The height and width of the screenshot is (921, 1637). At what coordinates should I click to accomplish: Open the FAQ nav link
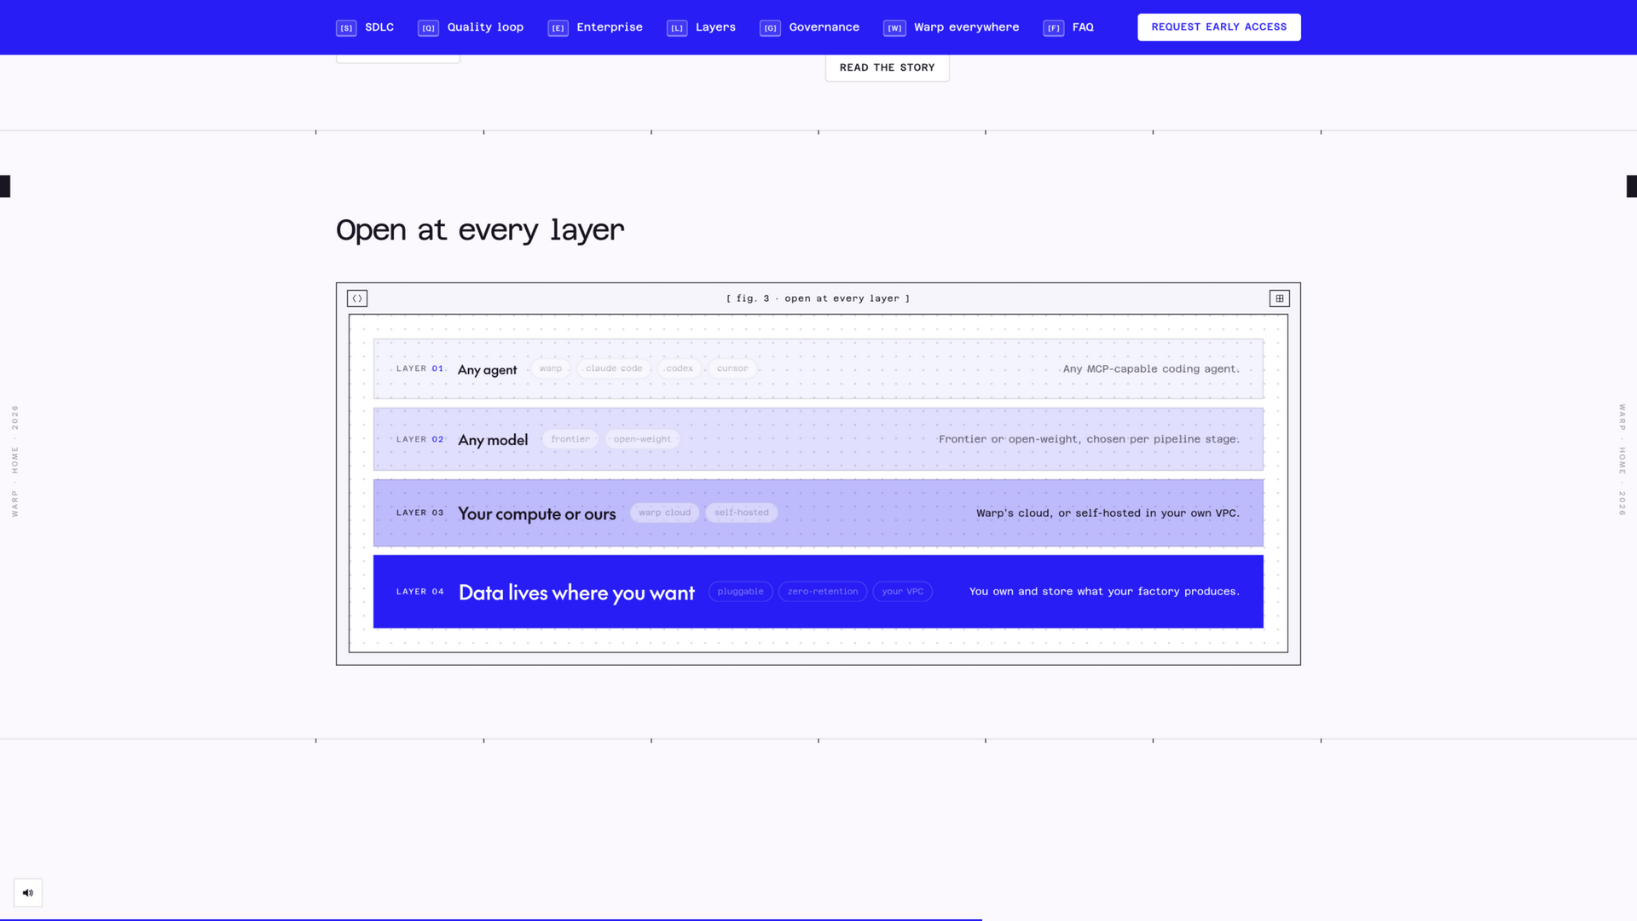pyautogui.click(x=1068, y=27)
